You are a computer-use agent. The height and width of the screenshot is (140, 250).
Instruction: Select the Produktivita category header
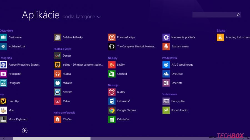coord(169,58)
